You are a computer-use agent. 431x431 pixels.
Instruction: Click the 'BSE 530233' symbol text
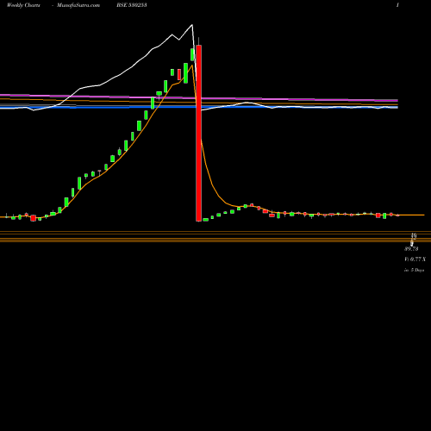[132, 5]
